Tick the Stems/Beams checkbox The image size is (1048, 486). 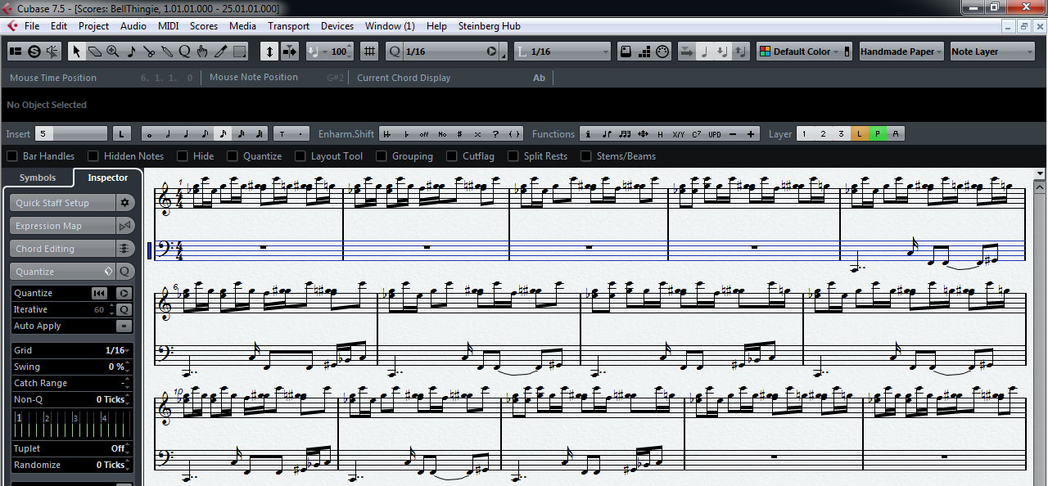click(586, 156)
